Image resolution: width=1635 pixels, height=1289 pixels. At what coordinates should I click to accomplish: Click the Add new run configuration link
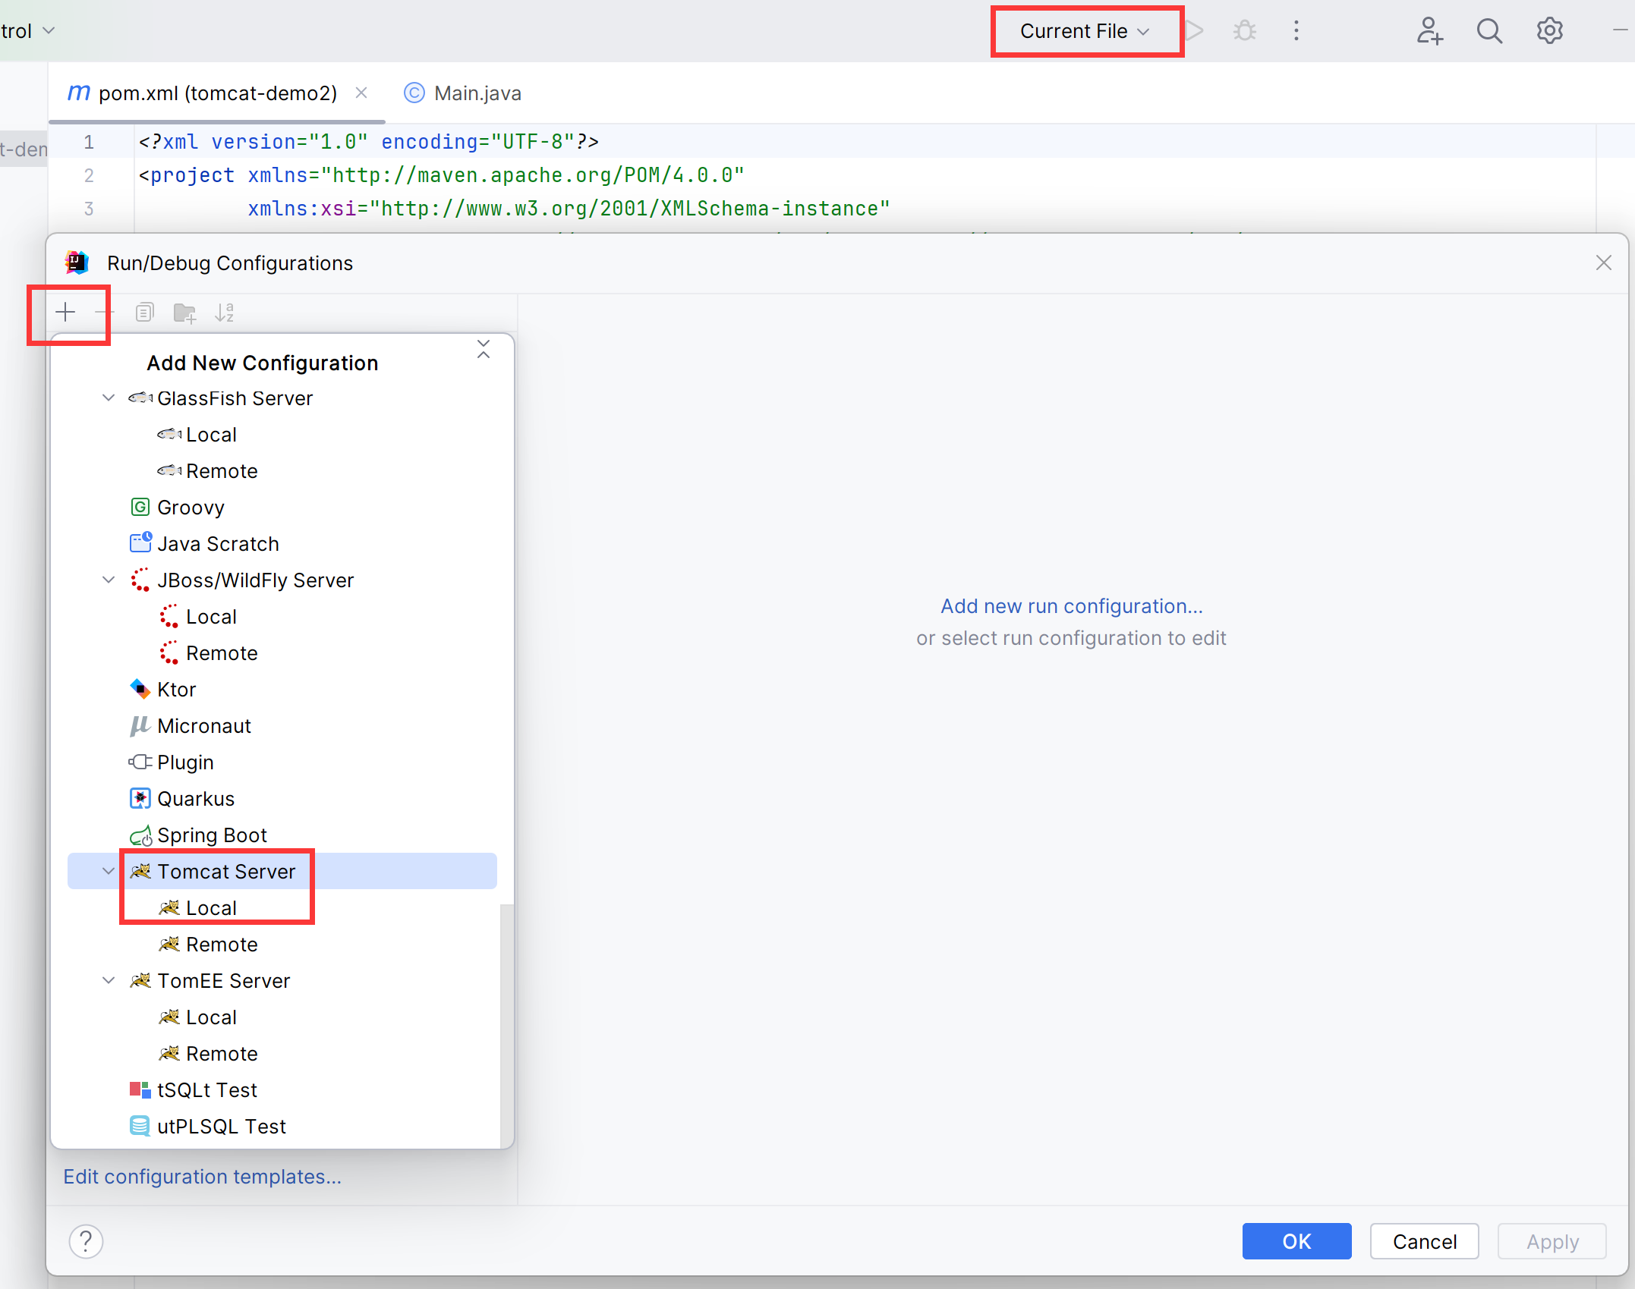(1071, 606)
